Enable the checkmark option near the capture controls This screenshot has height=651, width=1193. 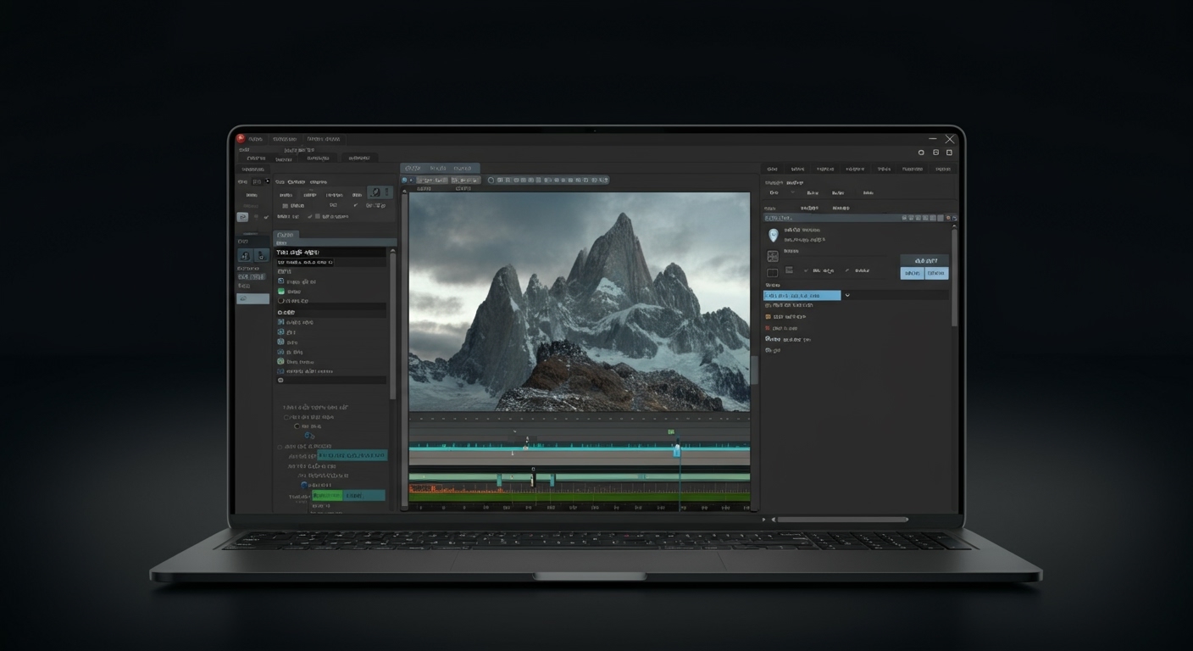click(355, 205)
